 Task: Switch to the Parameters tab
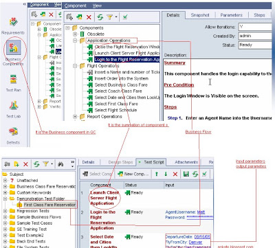tap(232, 15)
